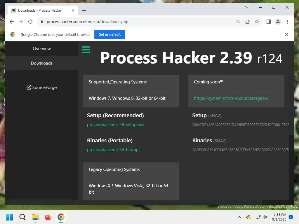Share this page using the share icon
Viewport: 299px width, 224px height.
point(248,22)
